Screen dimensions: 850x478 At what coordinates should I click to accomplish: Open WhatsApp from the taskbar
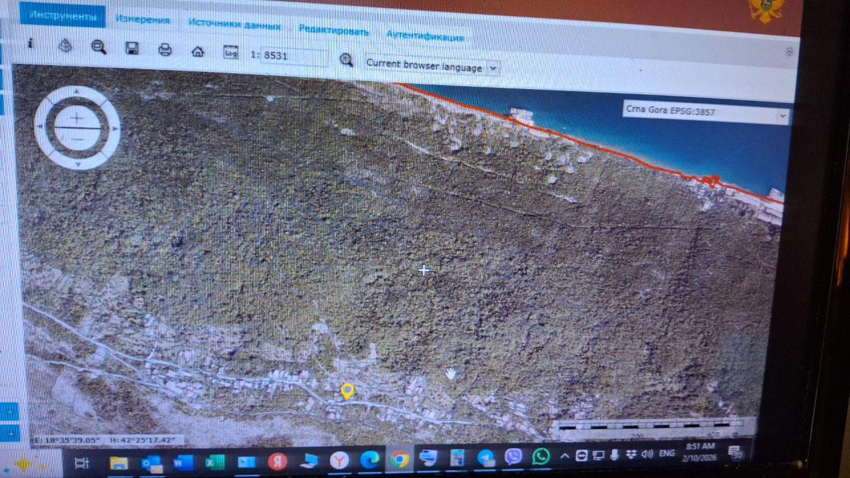(541, 457)
